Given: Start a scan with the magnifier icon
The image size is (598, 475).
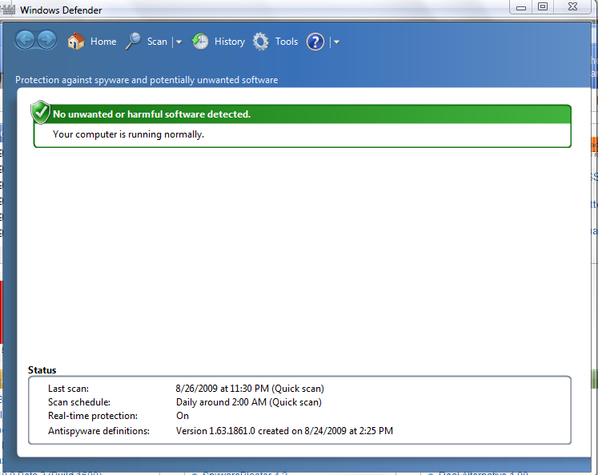Looking at the screenshot, I should click(133, 41).
